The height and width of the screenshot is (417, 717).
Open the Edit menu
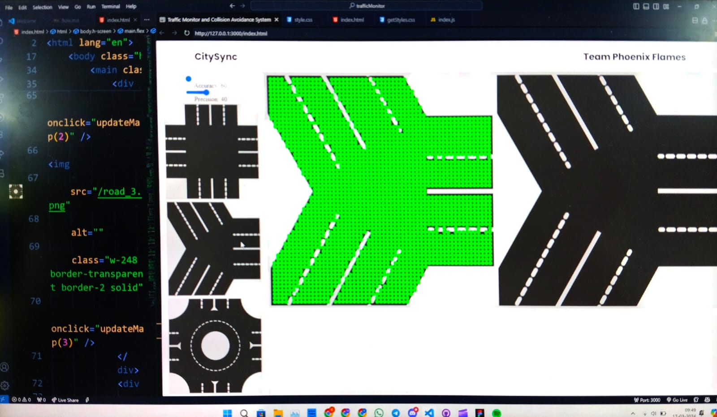pyautogui.click(x=22, y=7)
